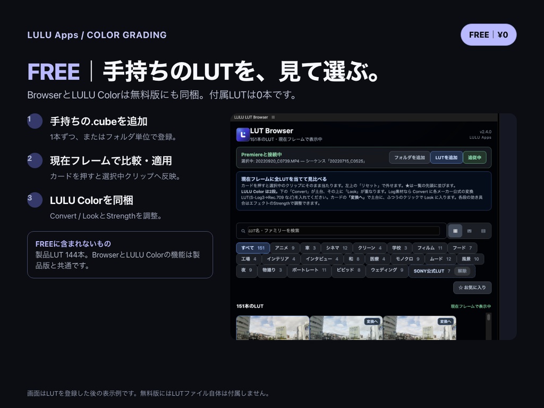Select the アニメ 9 filter chip
Screen dimensions: 544x408
[x=285, y=248]
